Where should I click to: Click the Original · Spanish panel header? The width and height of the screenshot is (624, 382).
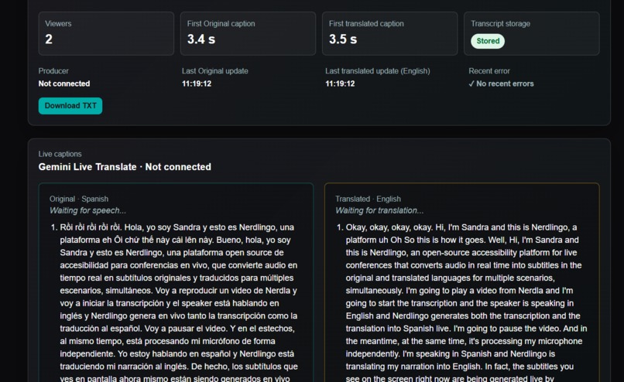click(x=79, y=199)
